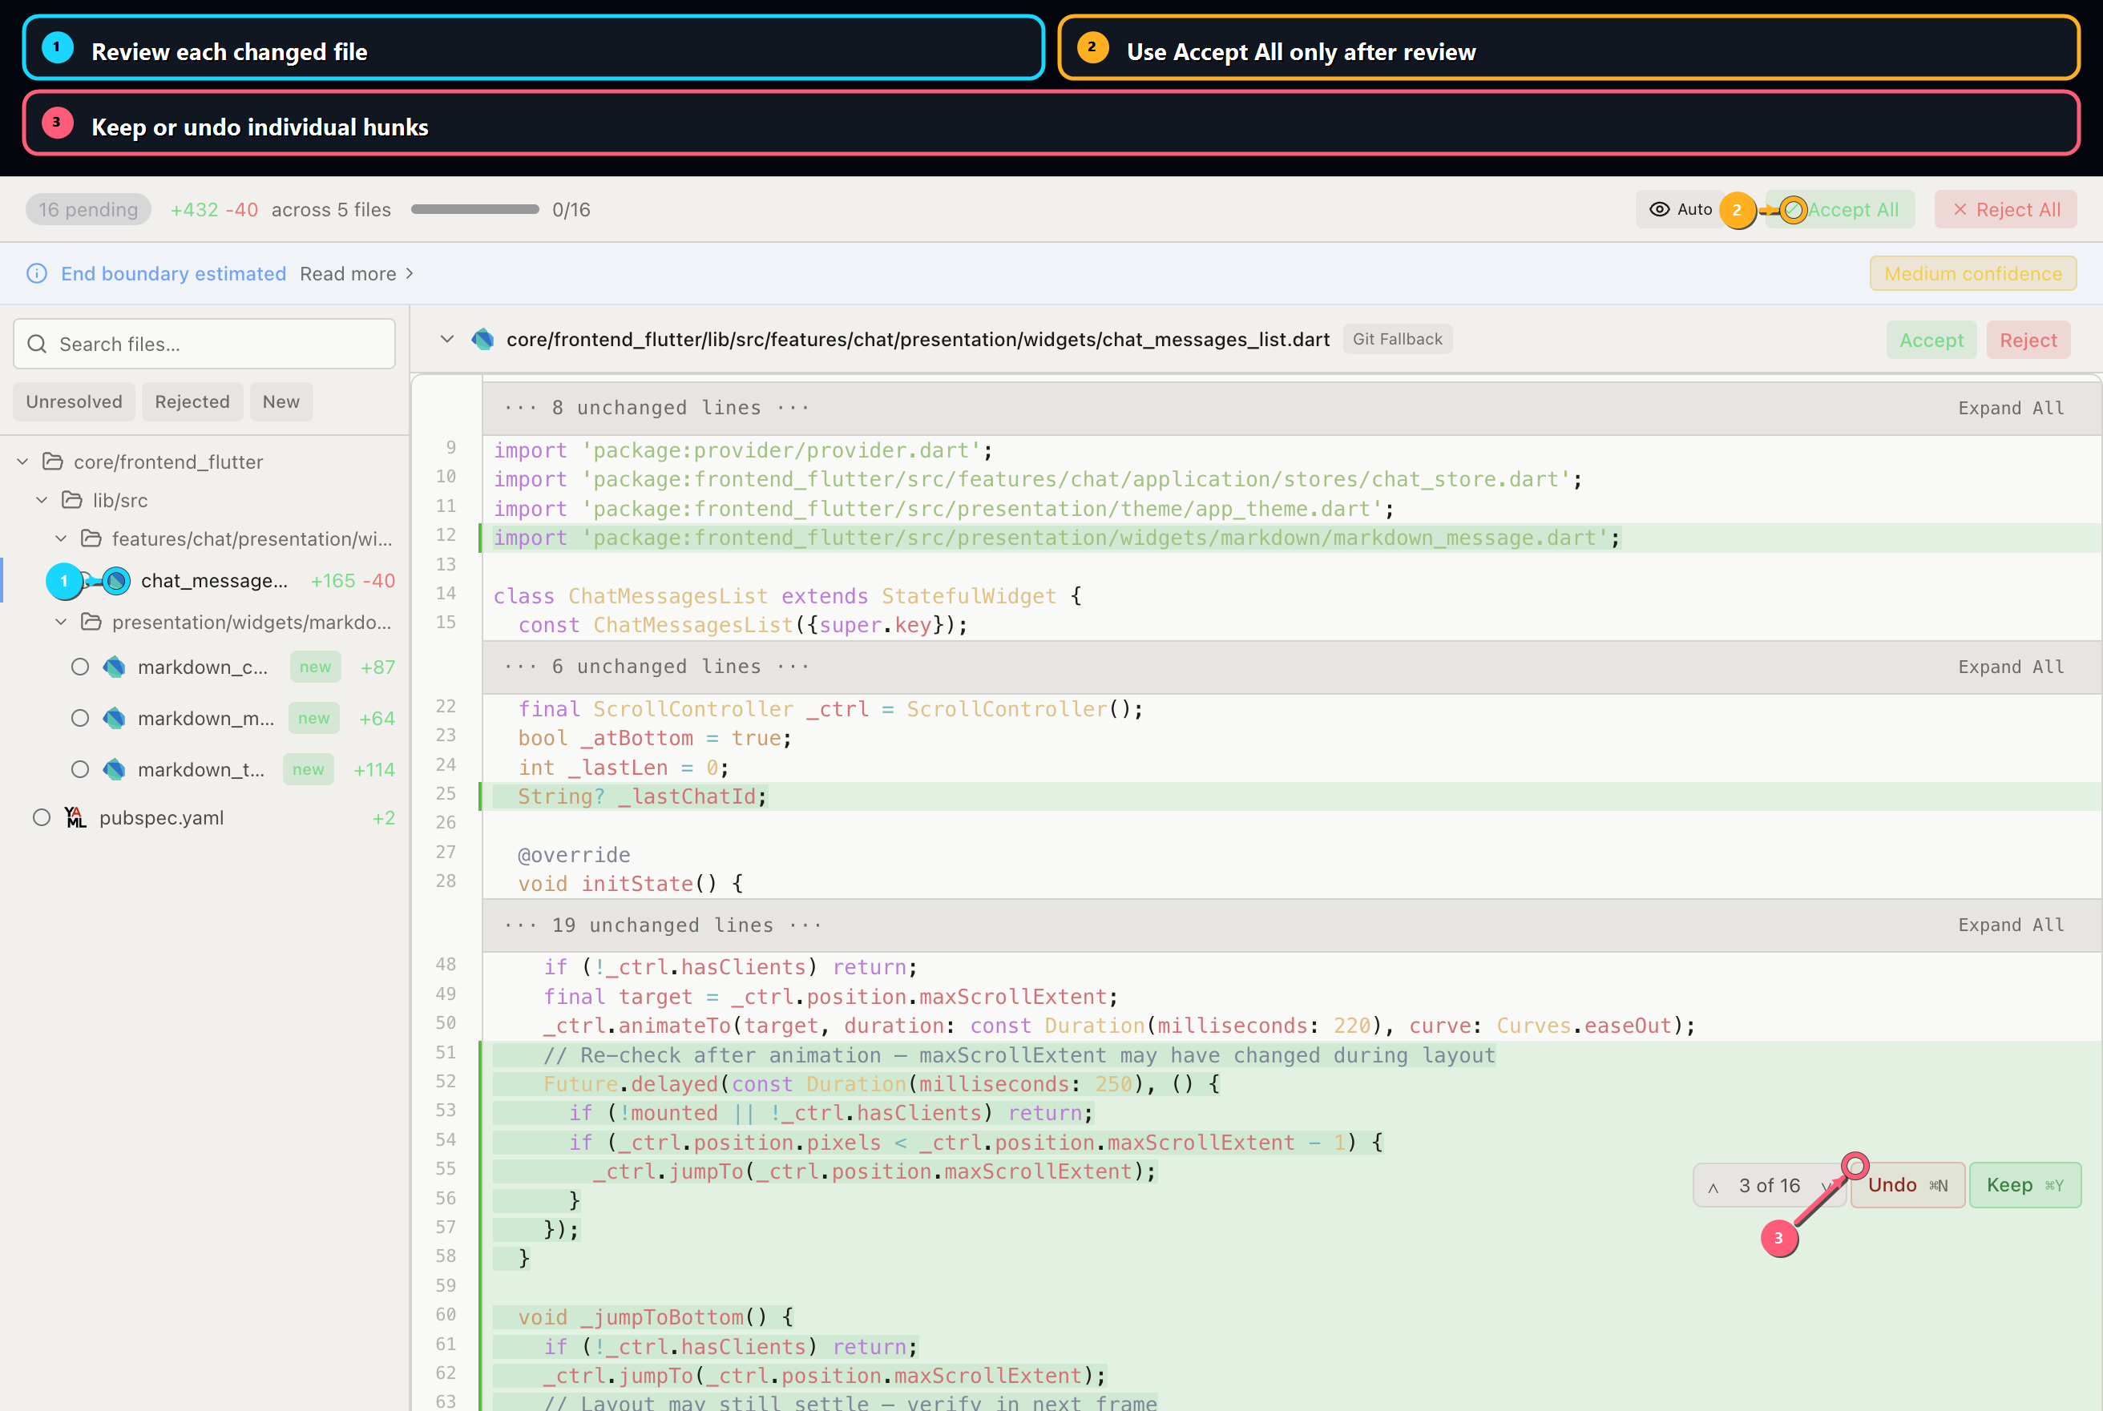Click the +432 additions count
Screen dimensions: 2103x1411
tap(195, 210)
